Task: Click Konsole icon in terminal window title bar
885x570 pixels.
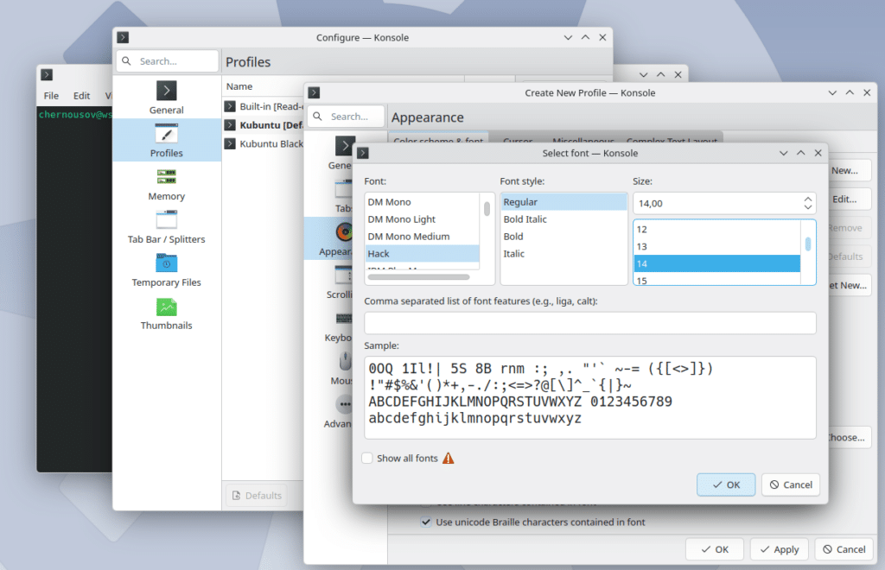Action: coord(47,74)
